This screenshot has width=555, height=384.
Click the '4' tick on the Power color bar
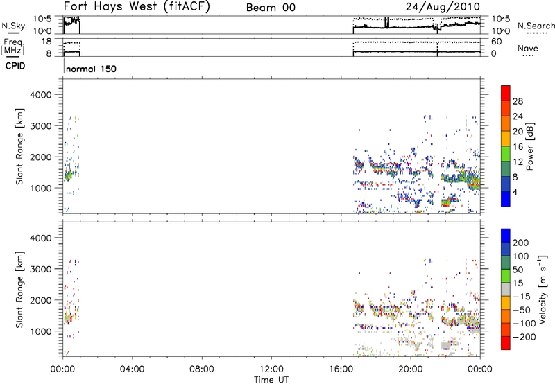(x=515, y=192)
